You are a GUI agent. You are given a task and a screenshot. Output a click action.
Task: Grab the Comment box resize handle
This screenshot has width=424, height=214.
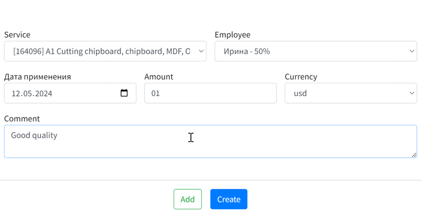[x=414, y=155]
